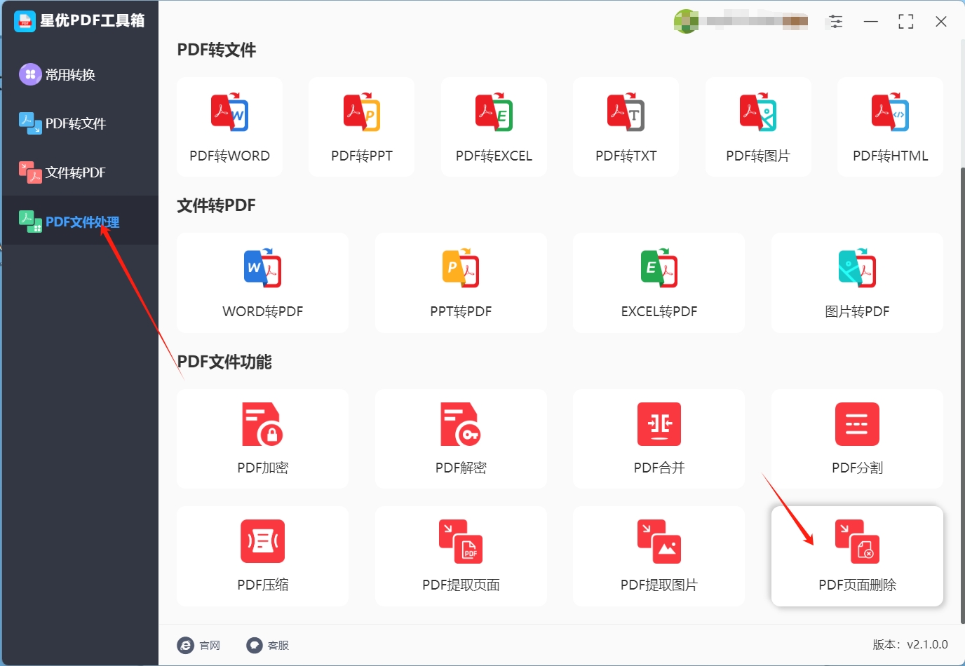Click the blurred username beside avatar
This screenshot has width=965, height=666.
(x=756, y=22)
